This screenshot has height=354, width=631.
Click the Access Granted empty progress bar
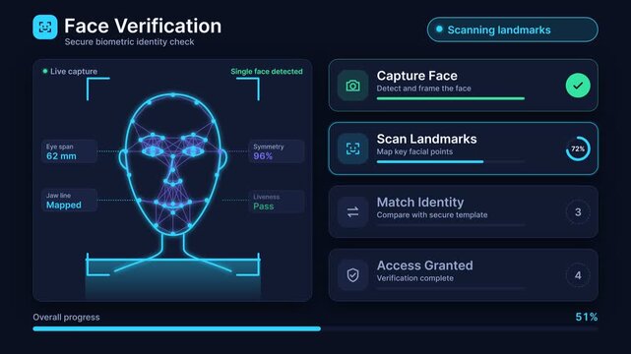coord(451,288)
